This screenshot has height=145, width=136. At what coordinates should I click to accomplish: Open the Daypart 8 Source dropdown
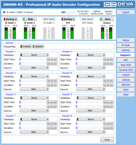91,132
